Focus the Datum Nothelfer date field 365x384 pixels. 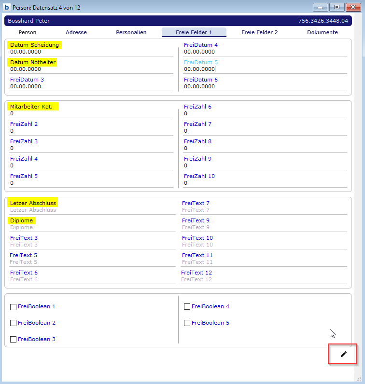(x=91, y=69)
